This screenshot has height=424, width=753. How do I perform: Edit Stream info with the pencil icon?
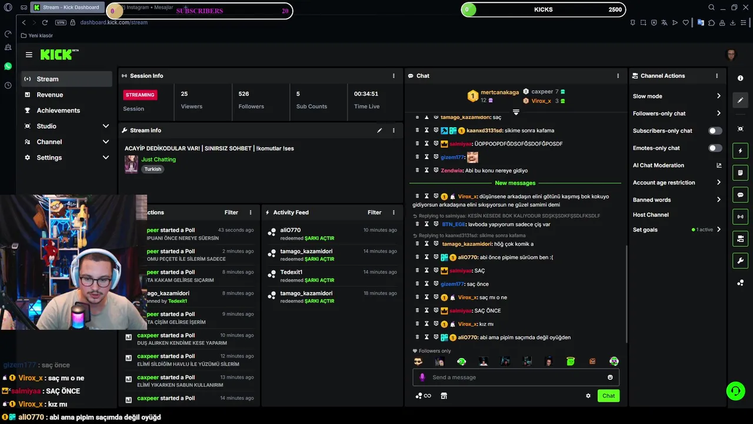tap(379, 130)
